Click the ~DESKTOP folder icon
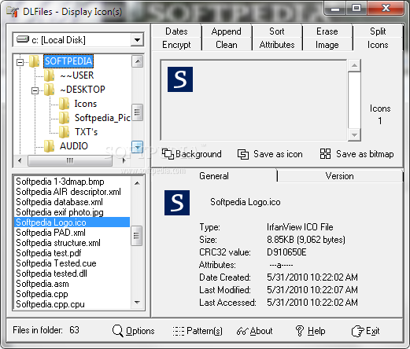410x349 pixels. pos(49,90)
